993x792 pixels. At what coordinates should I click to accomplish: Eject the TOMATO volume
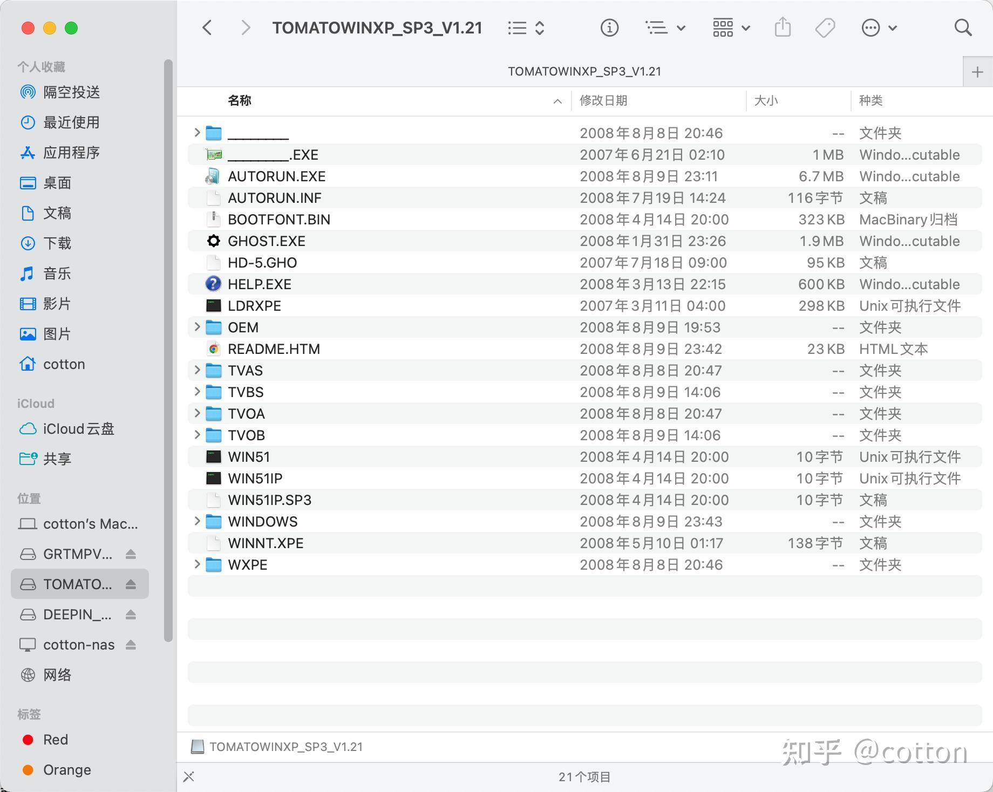[131, 584]
